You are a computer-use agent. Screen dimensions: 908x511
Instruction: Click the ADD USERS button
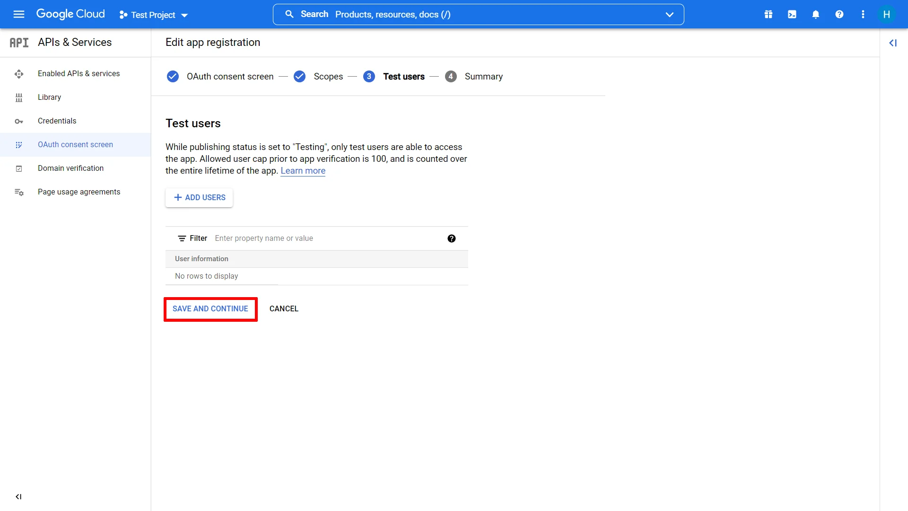coord(199,197)
